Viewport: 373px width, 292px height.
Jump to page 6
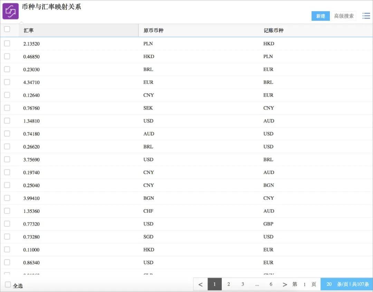pos(271,284)
